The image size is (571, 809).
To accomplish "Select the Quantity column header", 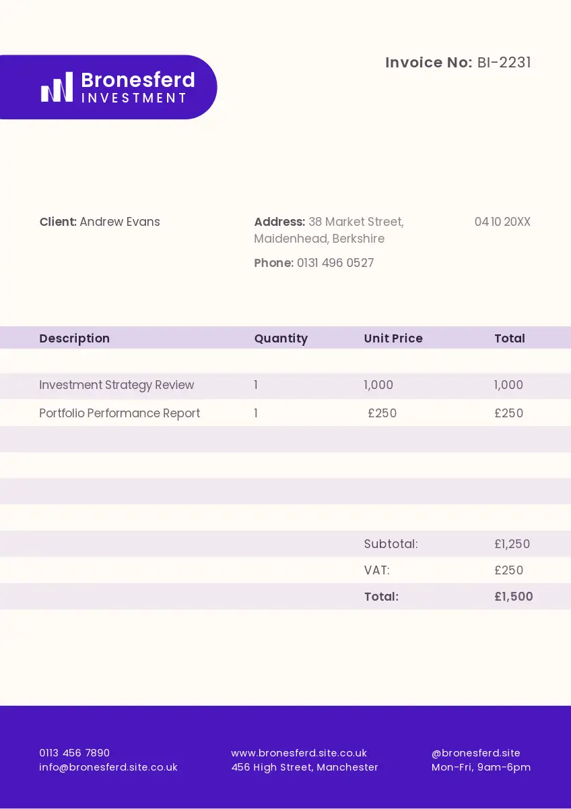I will pyautogui.click(x=281, y=338).
